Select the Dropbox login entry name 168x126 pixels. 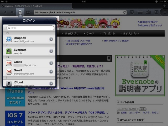[20, 38]
